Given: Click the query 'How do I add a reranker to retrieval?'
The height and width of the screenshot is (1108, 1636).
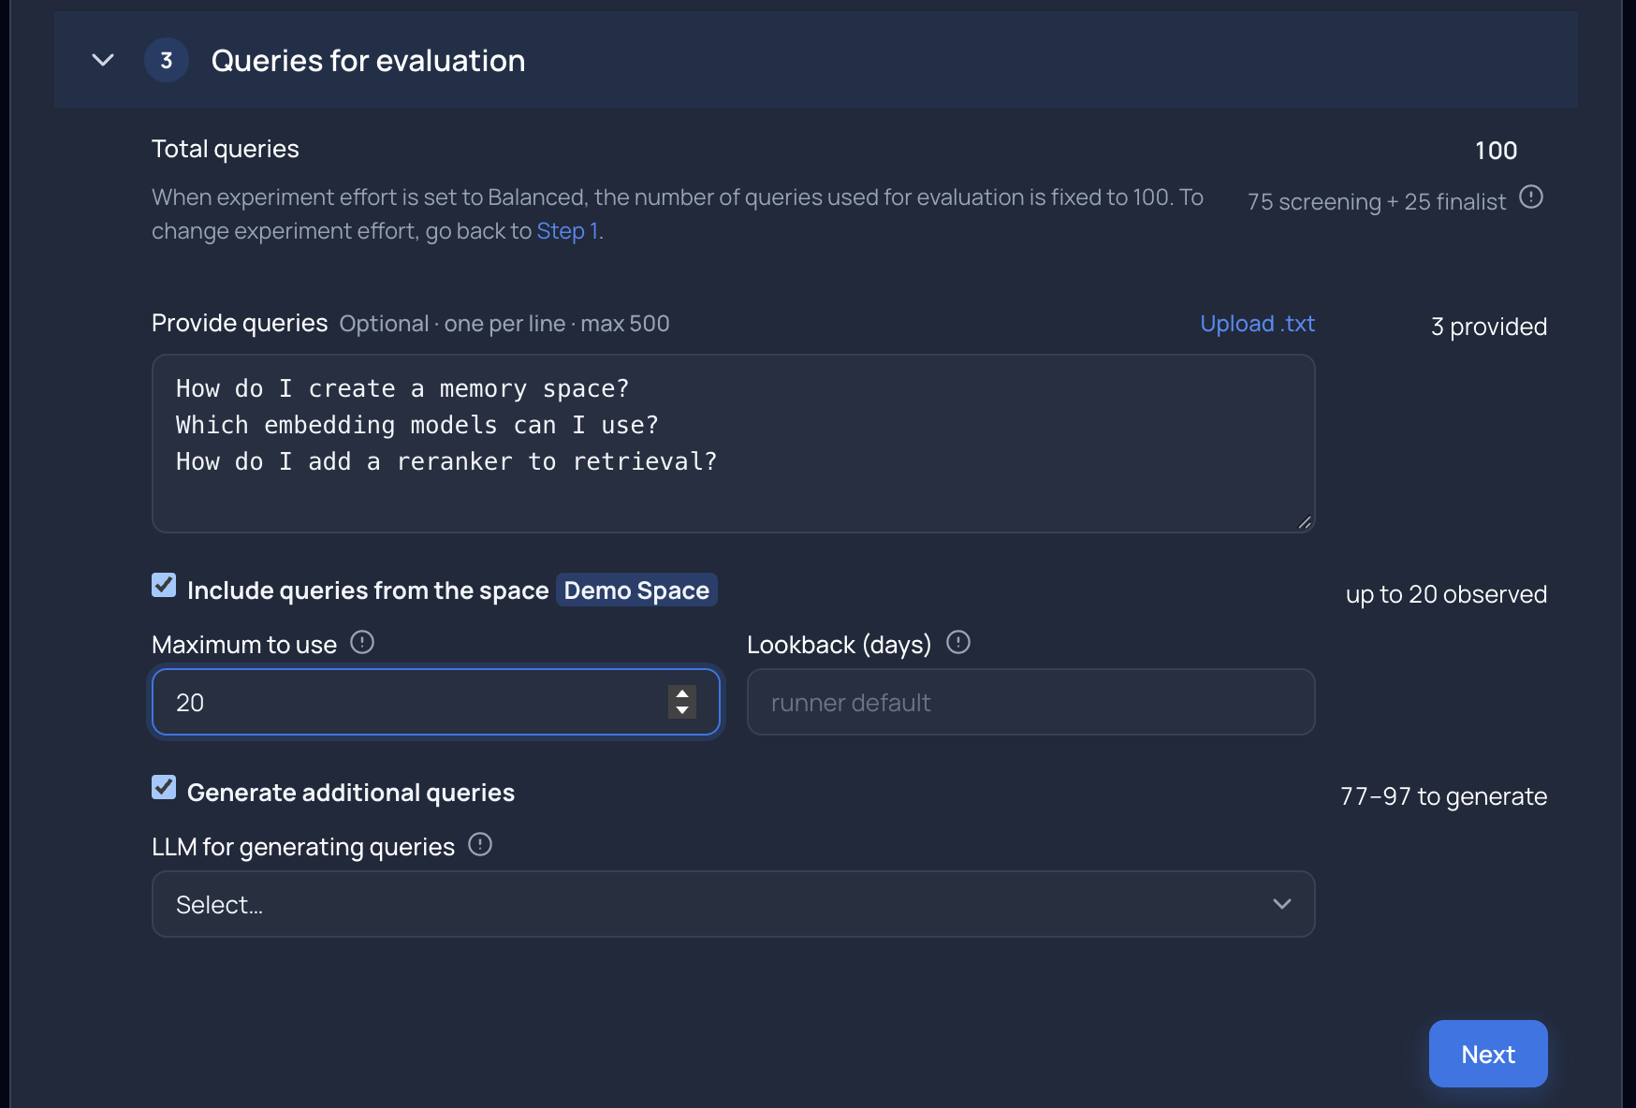Looking at the screenshot, I should [446, 462].
